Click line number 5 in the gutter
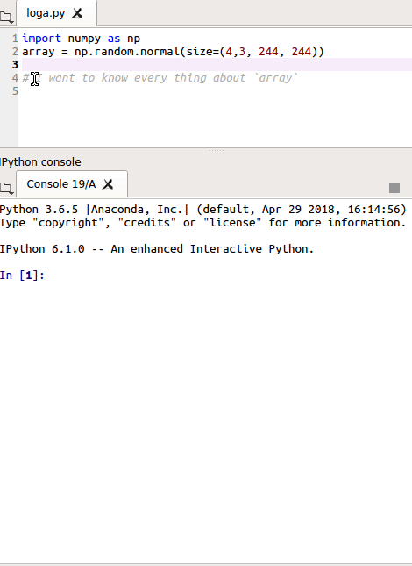This screenshot has width=412, height=566. tap(15, 91)
